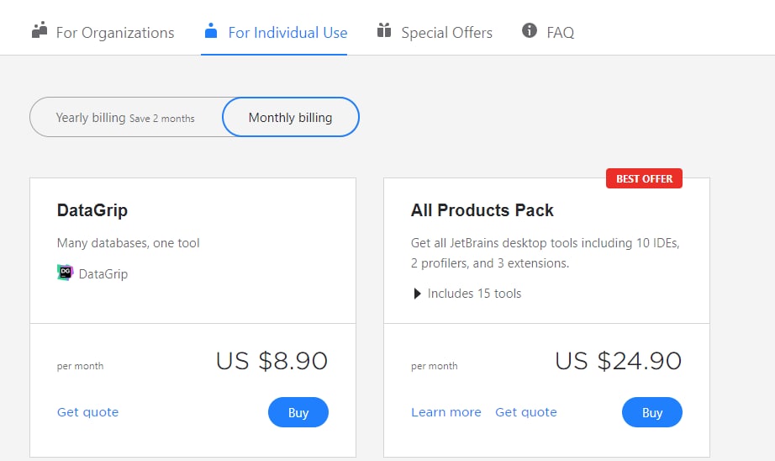Click the 'Get all JetBrains desktop tools' description
The height and width of the screenshot is (461, 775).
click(546, 252)
